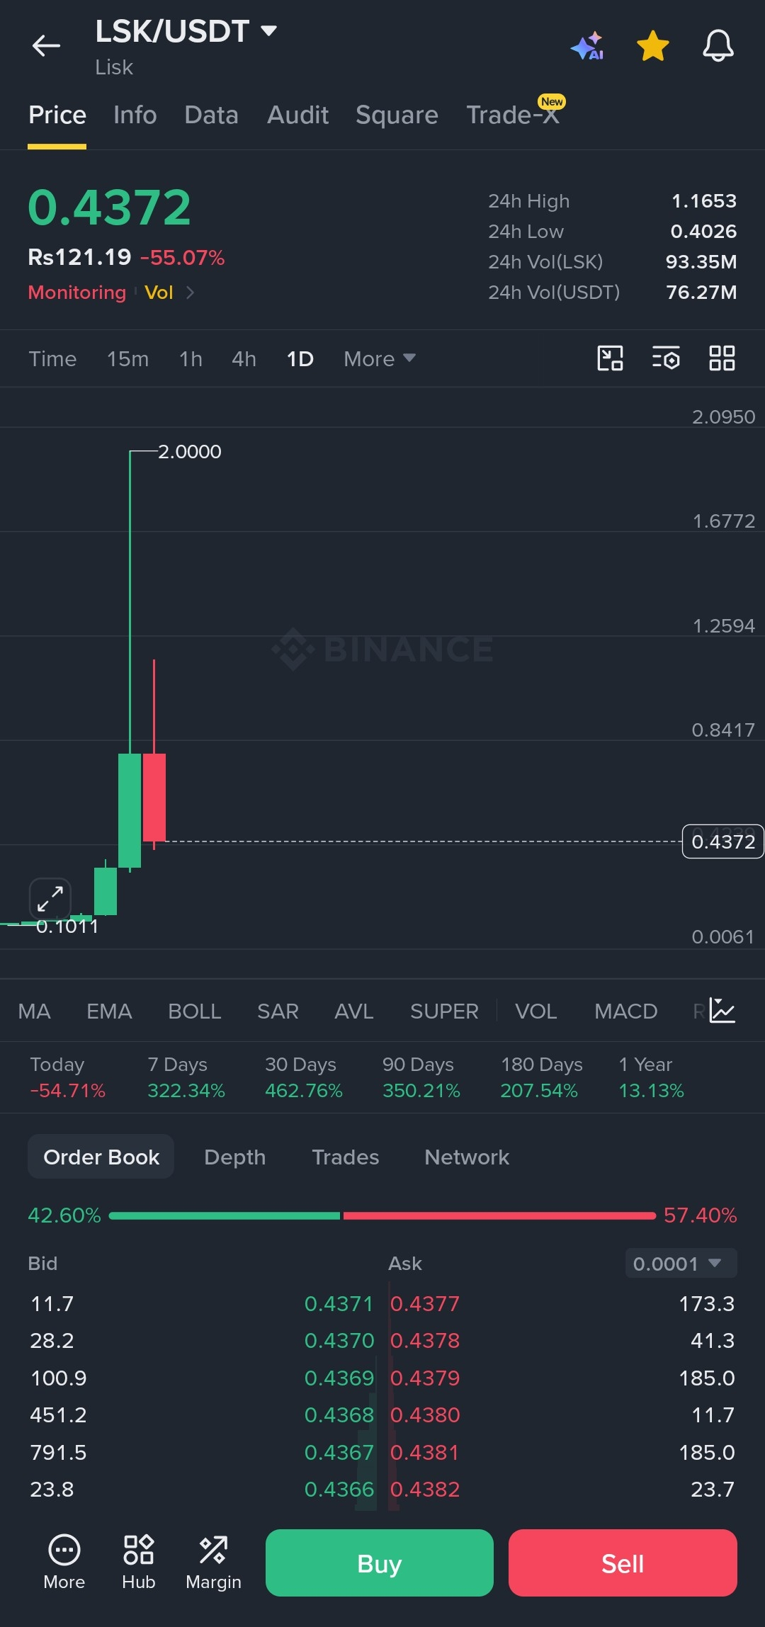Switch to the Info tab
Viewport: 765px width, 1627px height.
(135, 115)
